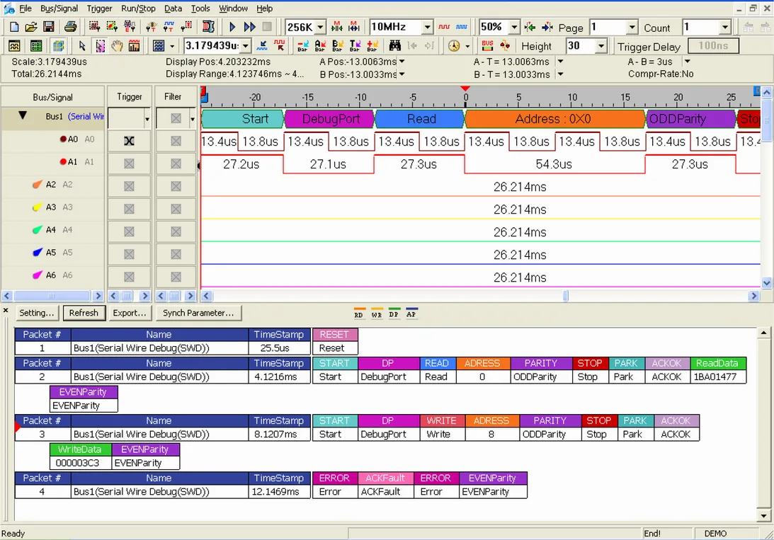Select the hand pan tool
774x540 pixels.
pos(117,46)
